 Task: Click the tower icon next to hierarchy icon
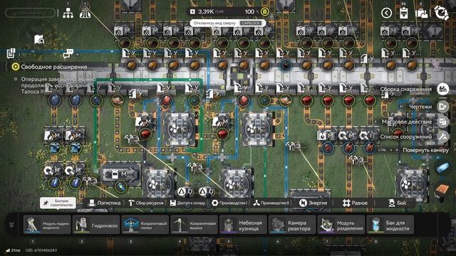point(85,13)
